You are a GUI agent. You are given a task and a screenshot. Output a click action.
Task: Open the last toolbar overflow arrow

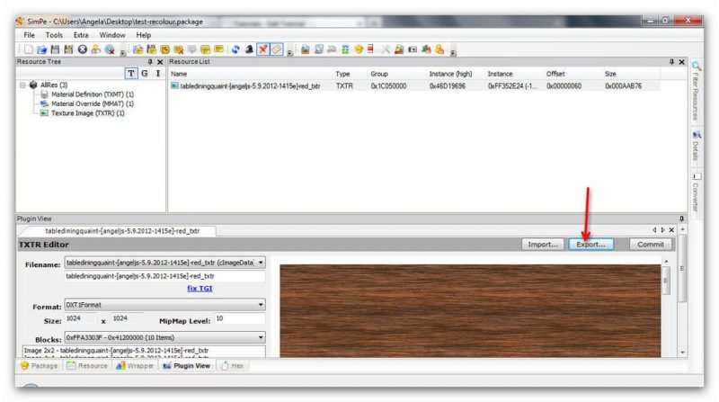point(453,52)
